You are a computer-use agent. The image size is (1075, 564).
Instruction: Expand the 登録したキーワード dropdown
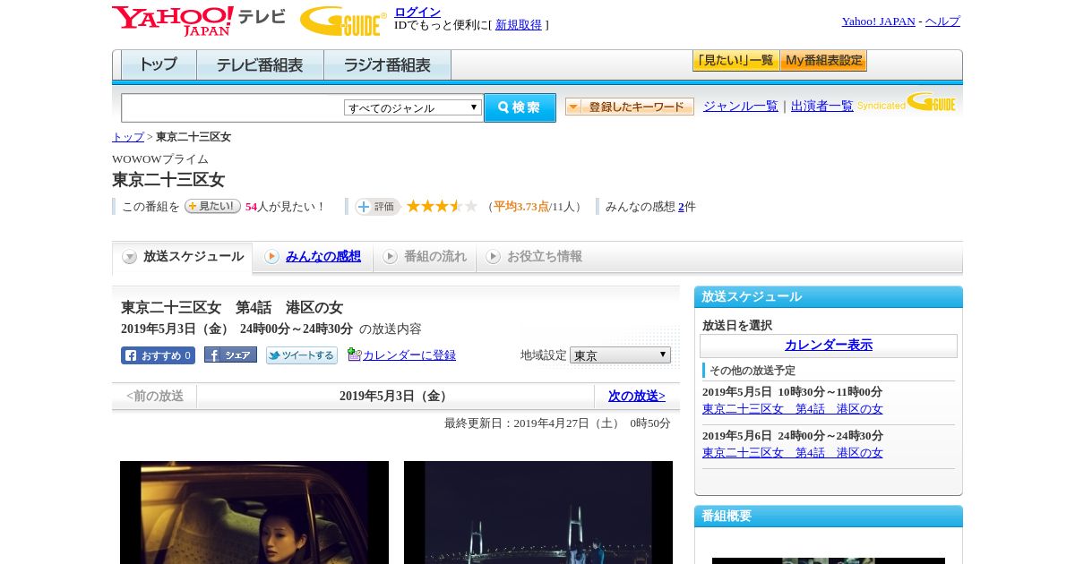click(630, 107)
